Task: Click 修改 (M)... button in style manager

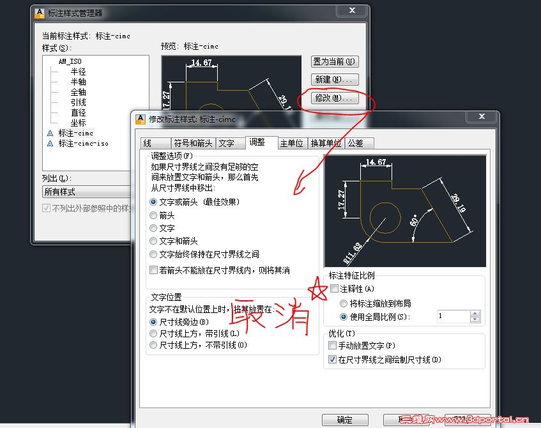Action: [x=335, y=98]
